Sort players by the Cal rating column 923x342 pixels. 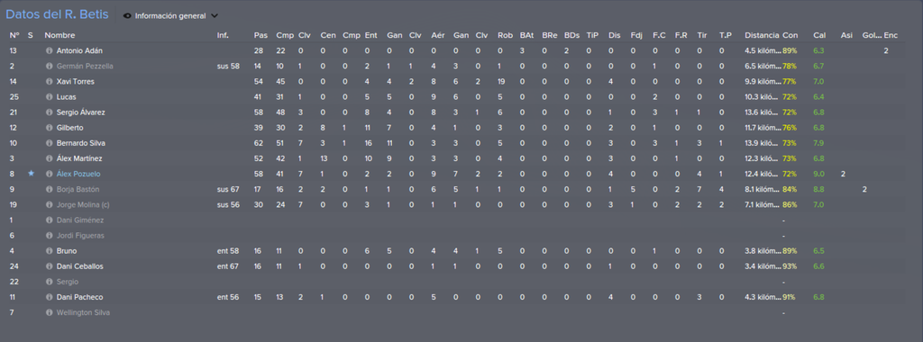(819, 35)
